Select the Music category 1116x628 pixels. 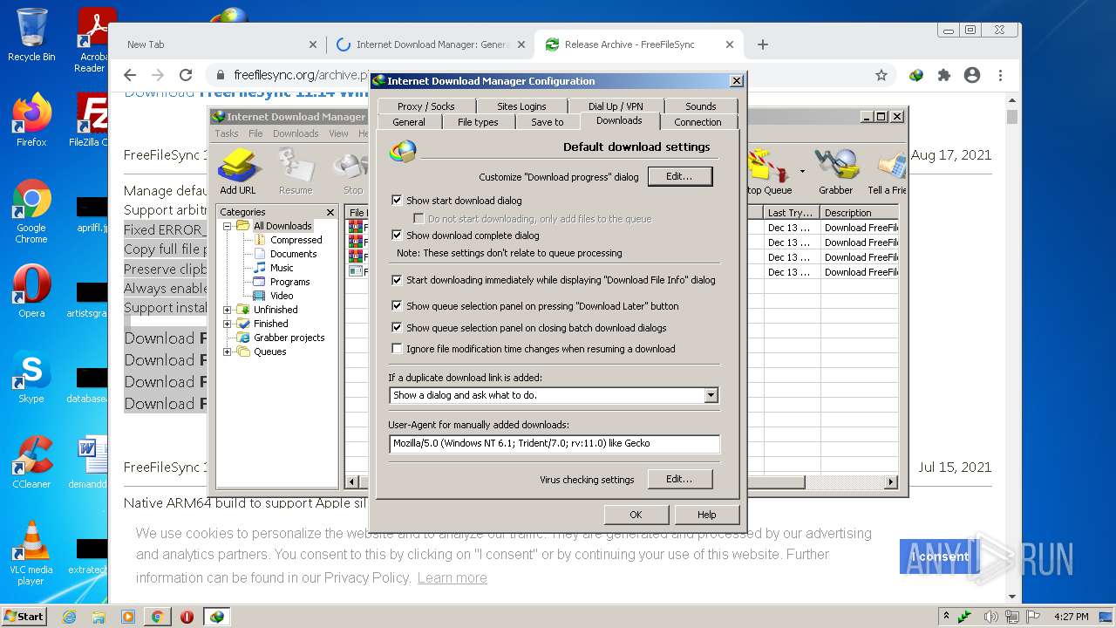coord(282,268)
